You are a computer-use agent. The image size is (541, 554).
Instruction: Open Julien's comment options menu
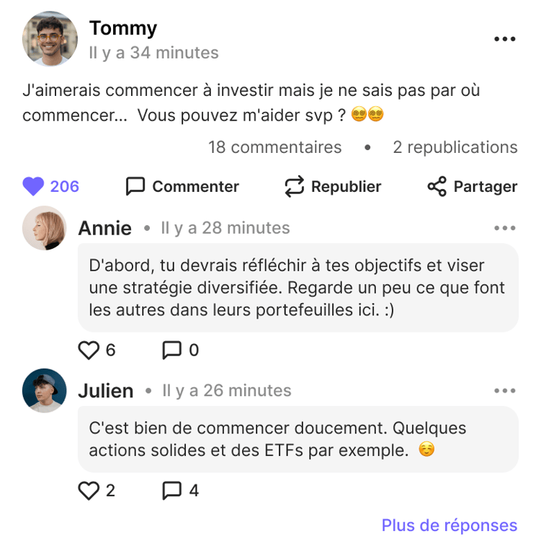pyautogui.click(x=505, y=391)
